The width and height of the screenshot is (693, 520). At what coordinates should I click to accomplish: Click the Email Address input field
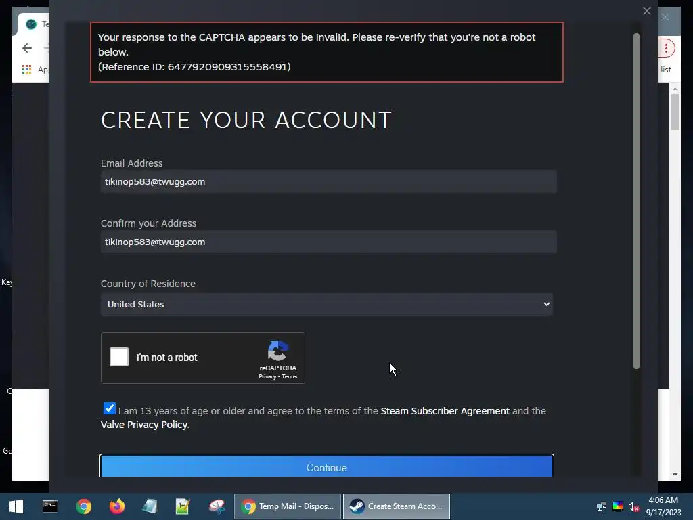(328, 181)
